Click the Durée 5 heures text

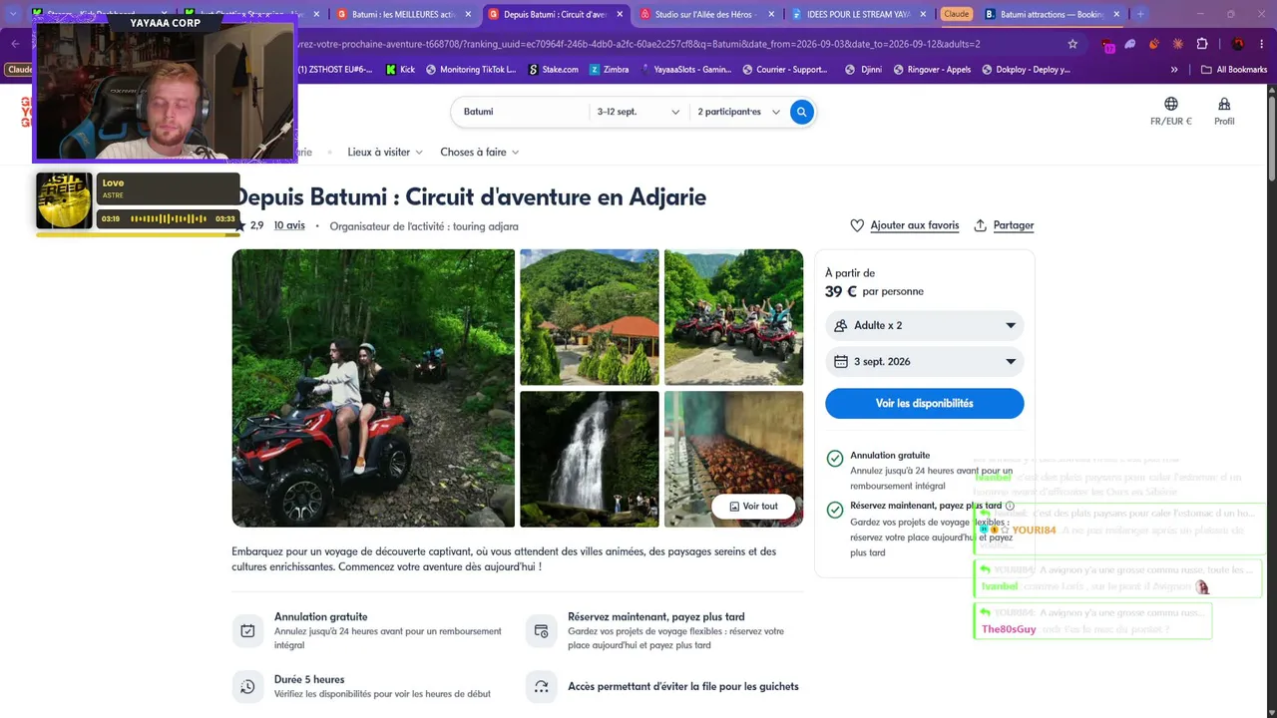point(309,680)
